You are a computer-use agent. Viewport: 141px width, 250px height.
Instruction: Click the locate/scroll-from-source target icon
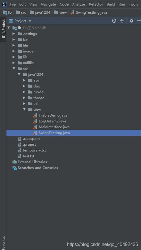[114, 21]
